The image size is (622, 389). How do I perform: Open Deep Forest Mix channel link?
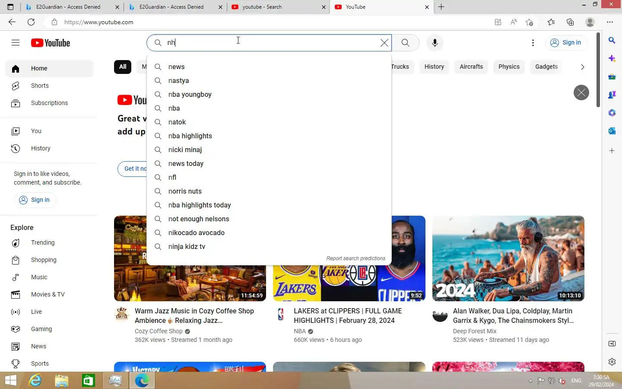tap(475, 331)
